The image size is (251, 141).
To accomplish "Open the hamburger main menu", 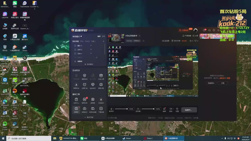I will click(x=218, y=30).
